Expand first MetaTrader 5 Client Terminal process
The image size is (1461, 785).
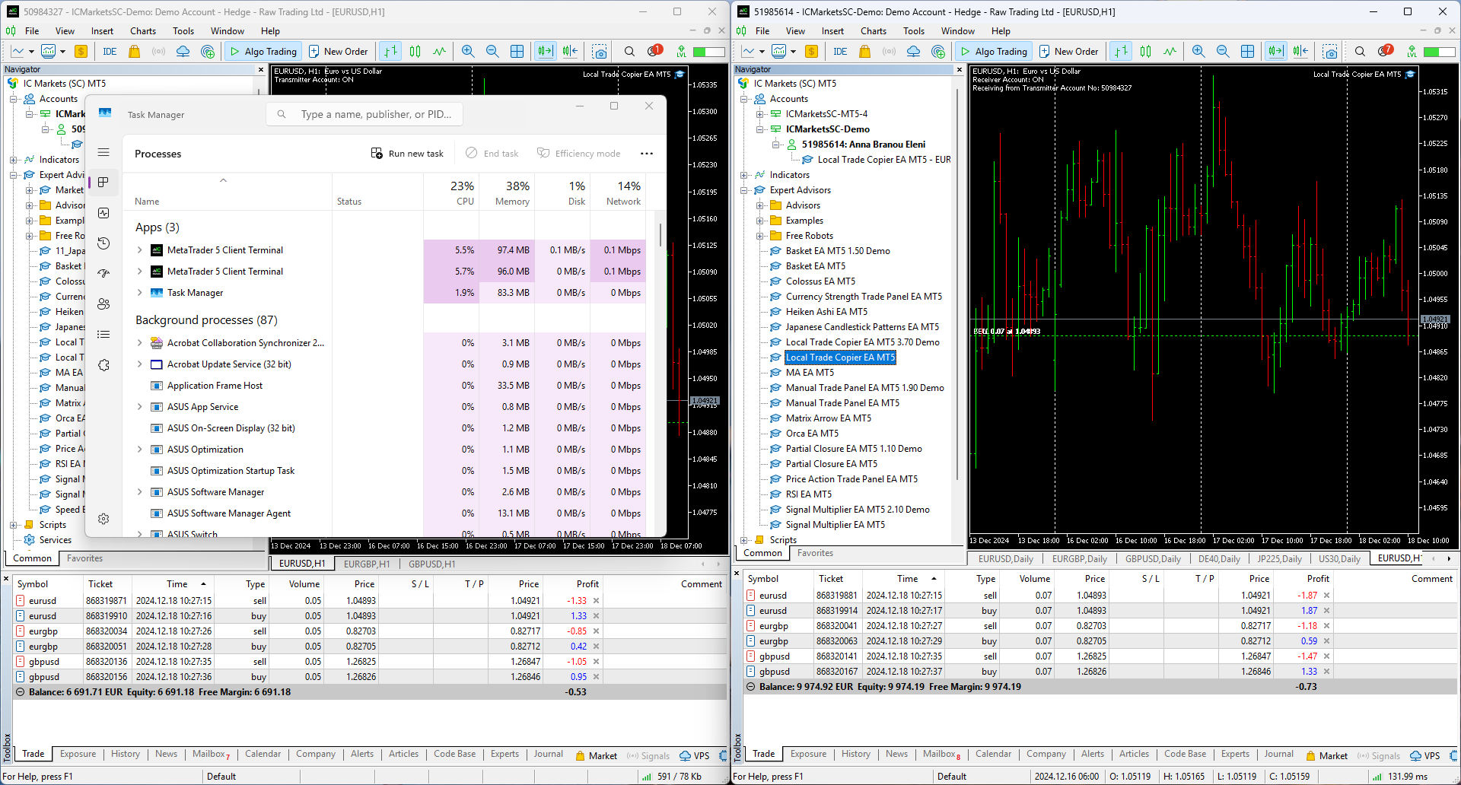139,250
